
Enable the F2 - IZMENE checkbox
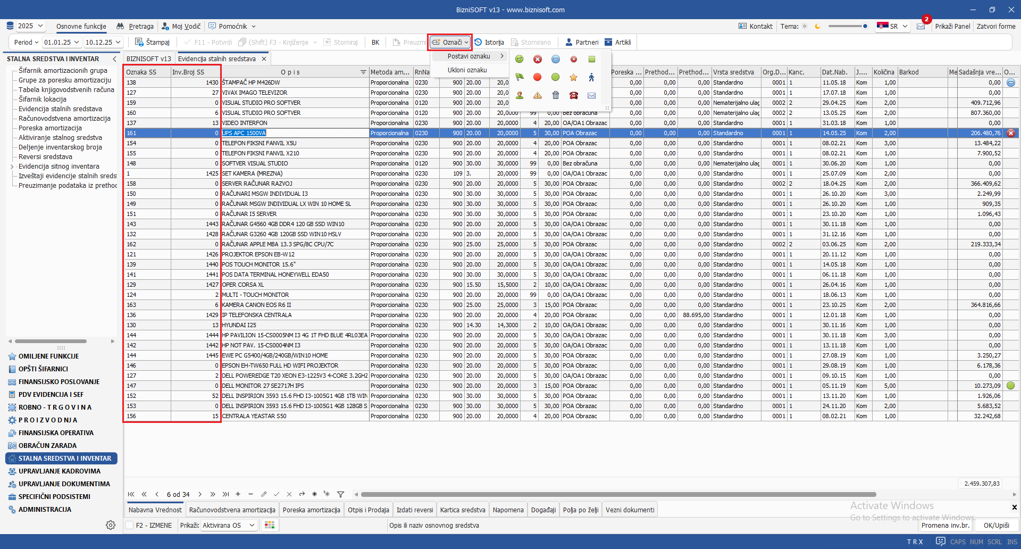(129, 526)
